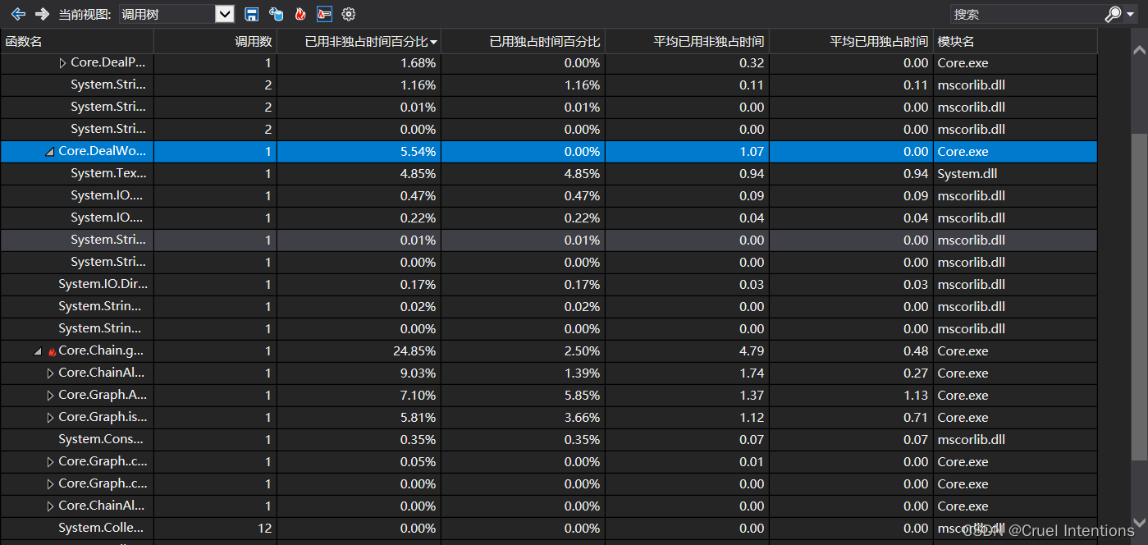Sort by 平均已用非独占时间 column header
The height and width of the screenshot is (545, 1148).
tap(687, 41)
